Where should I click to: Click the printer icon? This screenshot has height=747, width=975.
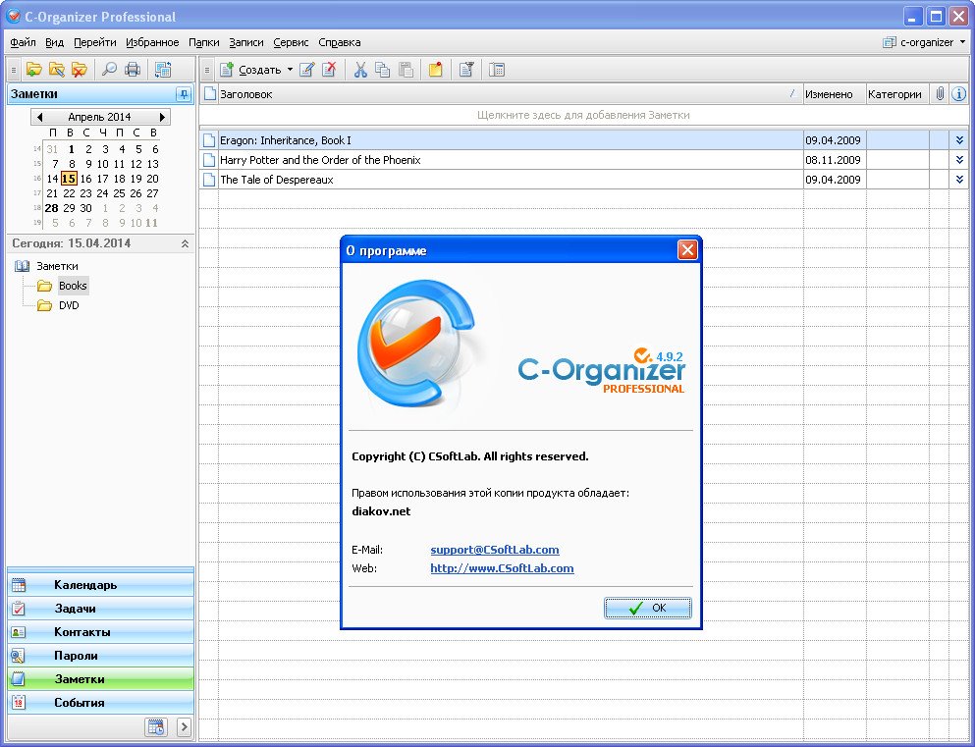pos(133,70)
